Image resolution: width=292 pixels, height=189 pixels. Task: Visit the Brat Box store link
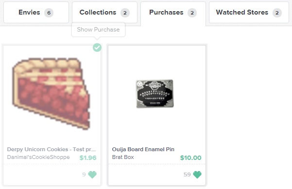pyautogui.click(x=123, y=157)
